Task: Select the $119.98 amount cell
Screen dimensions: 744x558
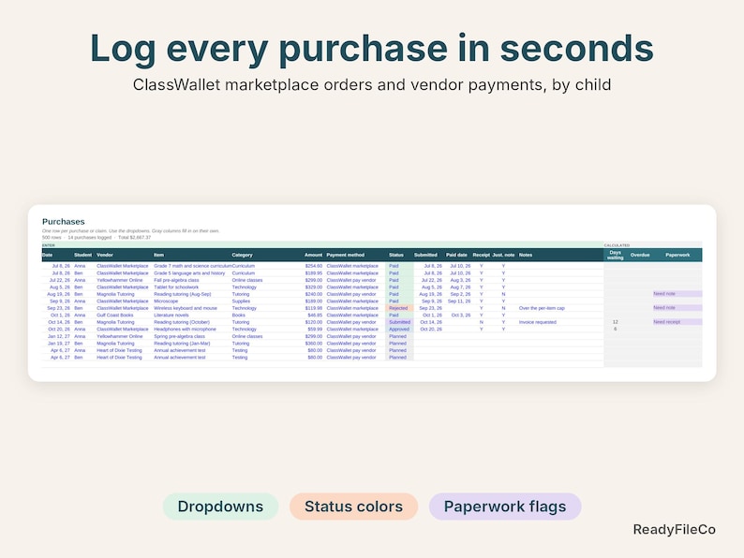Action: [x=314, y=308]
